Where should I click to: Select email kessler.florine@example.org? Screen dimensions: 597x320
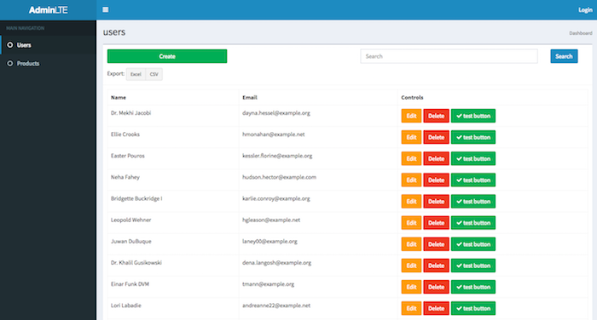point(277,156)
